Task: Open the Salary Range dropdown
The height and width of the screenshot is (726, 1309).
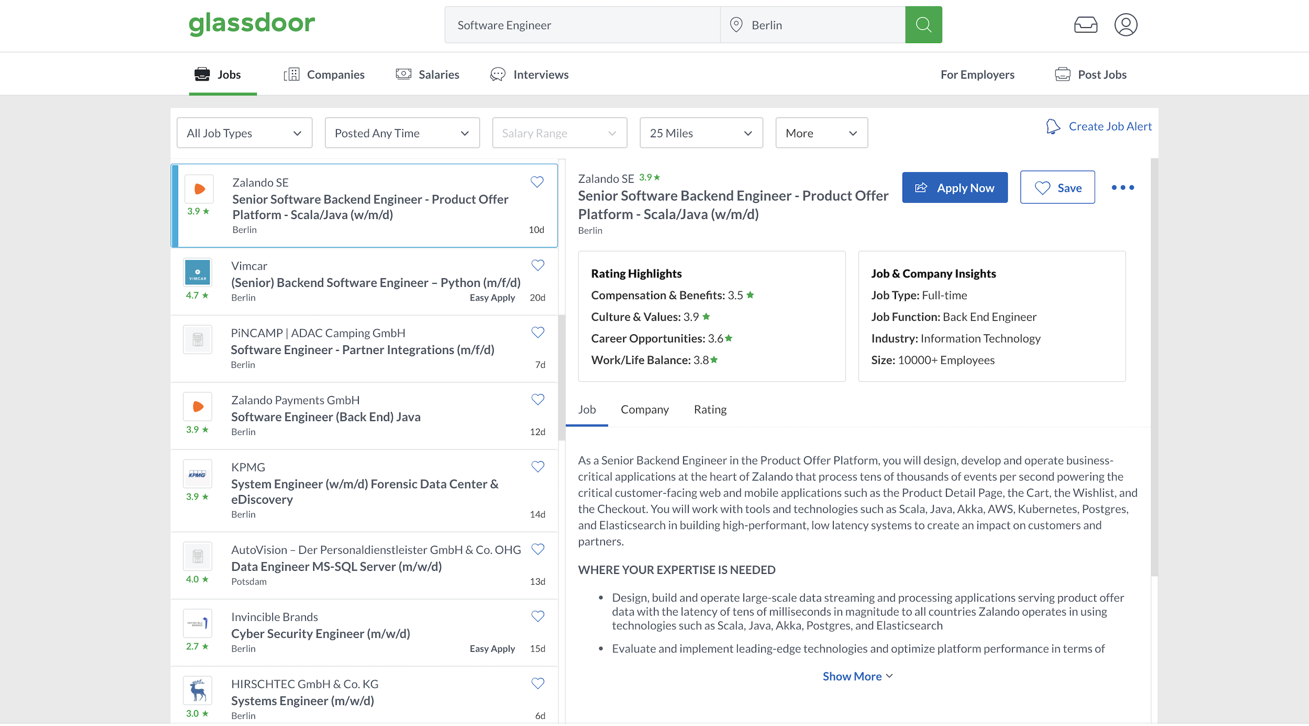Action: click(x=560, y=133)
